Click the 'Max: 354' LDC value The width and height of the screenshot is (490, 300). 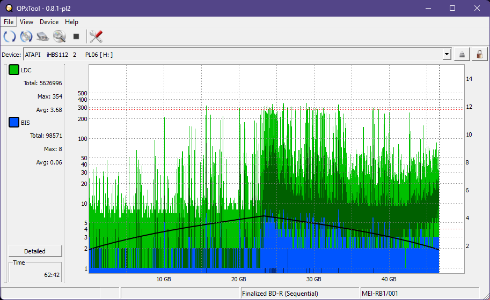pos(50,96)
